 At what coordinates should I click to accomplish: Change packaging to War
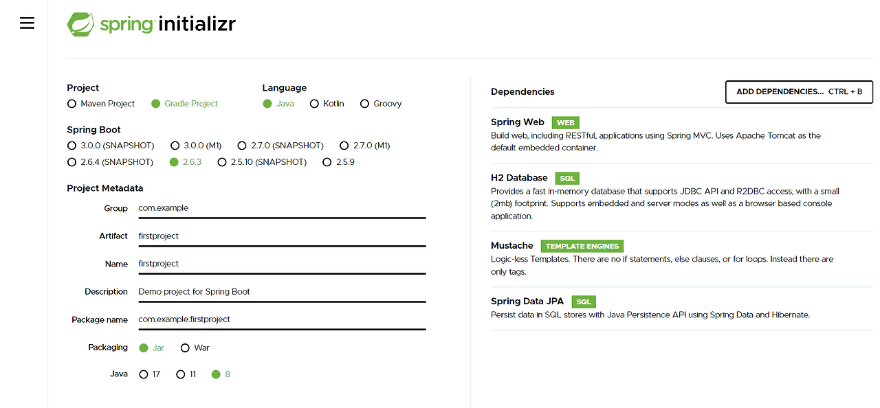coord(184,348)
